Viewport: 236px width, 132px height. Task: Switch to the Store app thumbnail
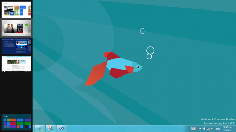tap(16, 10)
